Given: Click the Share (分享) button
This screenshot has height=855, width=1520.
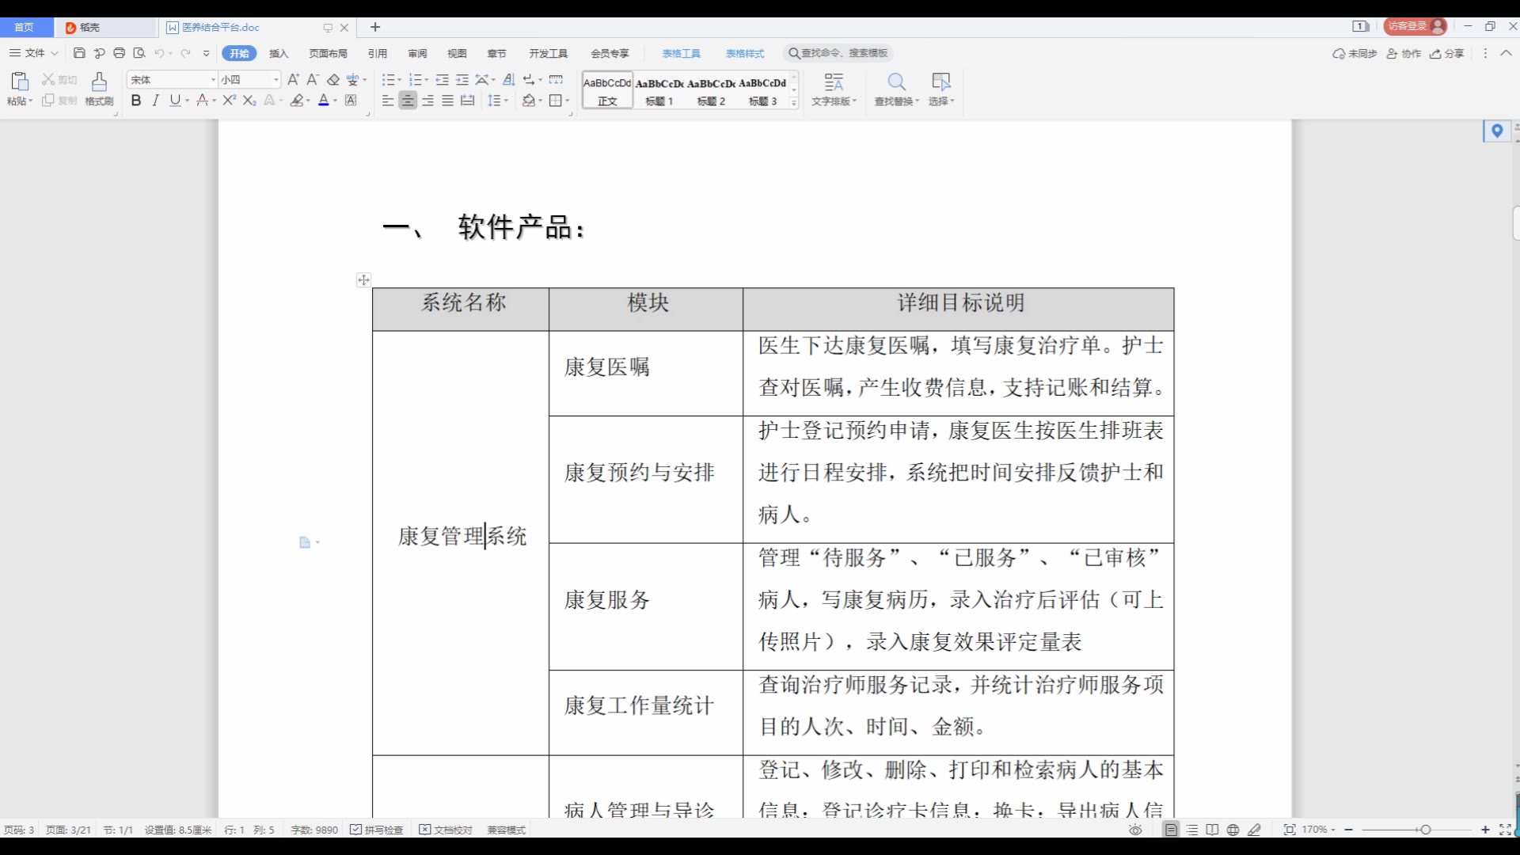Looking at the screenshot, I should 1447,53.
